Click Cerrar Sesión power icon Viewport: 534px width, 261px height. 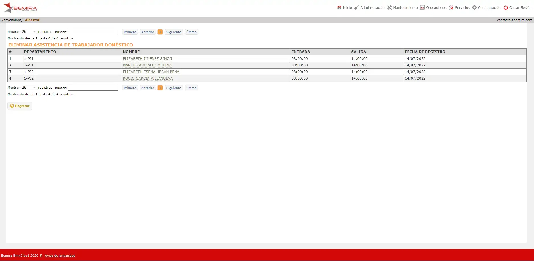506,8
